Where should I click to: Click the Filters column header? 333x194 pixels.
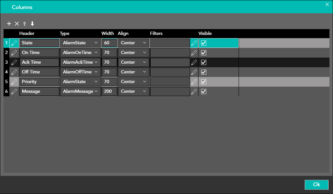[156, 33]
